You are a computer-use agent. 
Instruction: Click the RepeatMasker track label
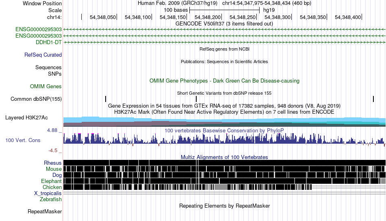click(x=45, y=211)
